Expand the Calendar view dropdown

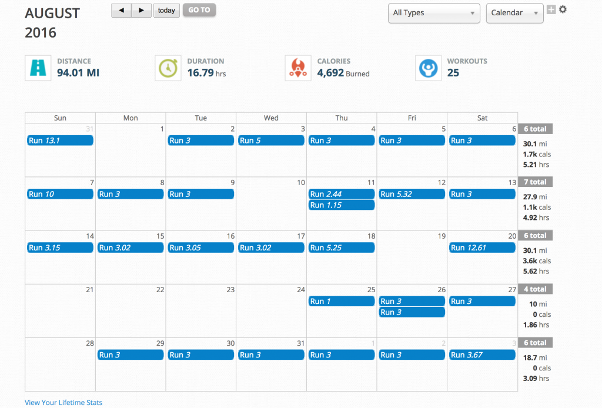pyautogui.click(x=514, y=13)
